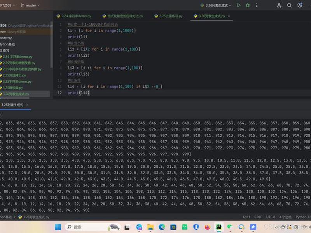Open the Windows Start menu
Screen dimensions: 311x233
pyautogui.click(x=58, y=227)
